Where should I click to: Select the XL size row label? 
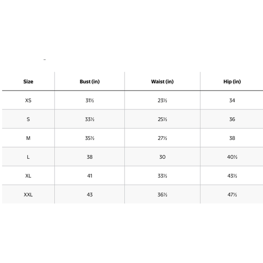(28, 176)
